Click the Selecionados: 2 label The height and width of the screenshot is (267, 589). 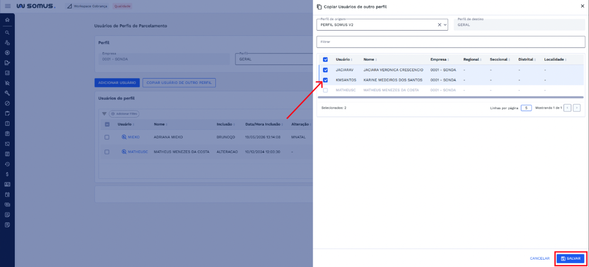click(334, 108)
